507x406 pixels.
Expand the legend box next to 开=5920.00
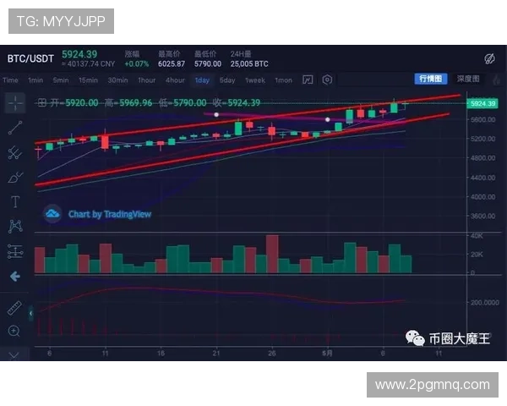click(x=41, y=103)
